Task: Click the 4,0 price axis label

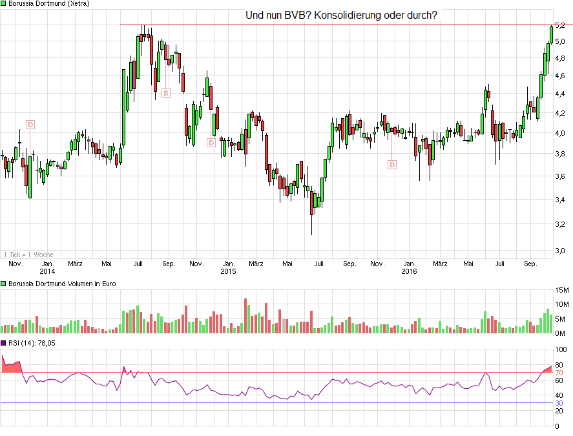Action: tap(560, 133)
